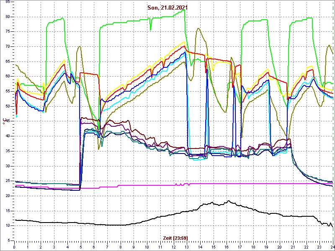The height and width of the screenshot is (251, 335).
Task: Select the 25 temperature axis label
Action: point(7,181)
